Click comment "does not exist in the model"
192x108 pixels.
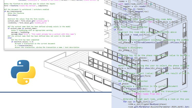click(x=58, y=36)
